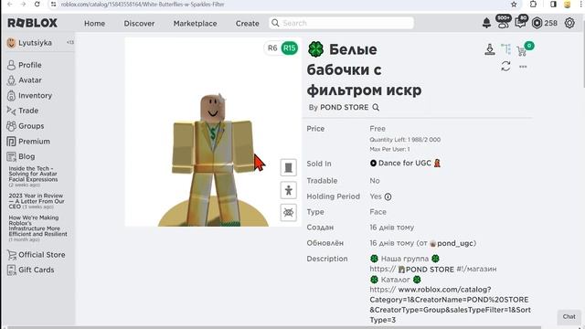Click the browser address bar URL
The image size is (585, 329).
[143, 5]
